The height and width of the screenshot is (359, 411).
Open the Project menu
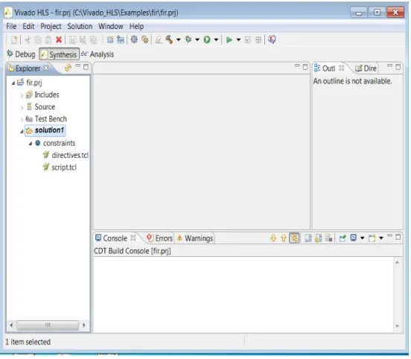coord(51,26)
